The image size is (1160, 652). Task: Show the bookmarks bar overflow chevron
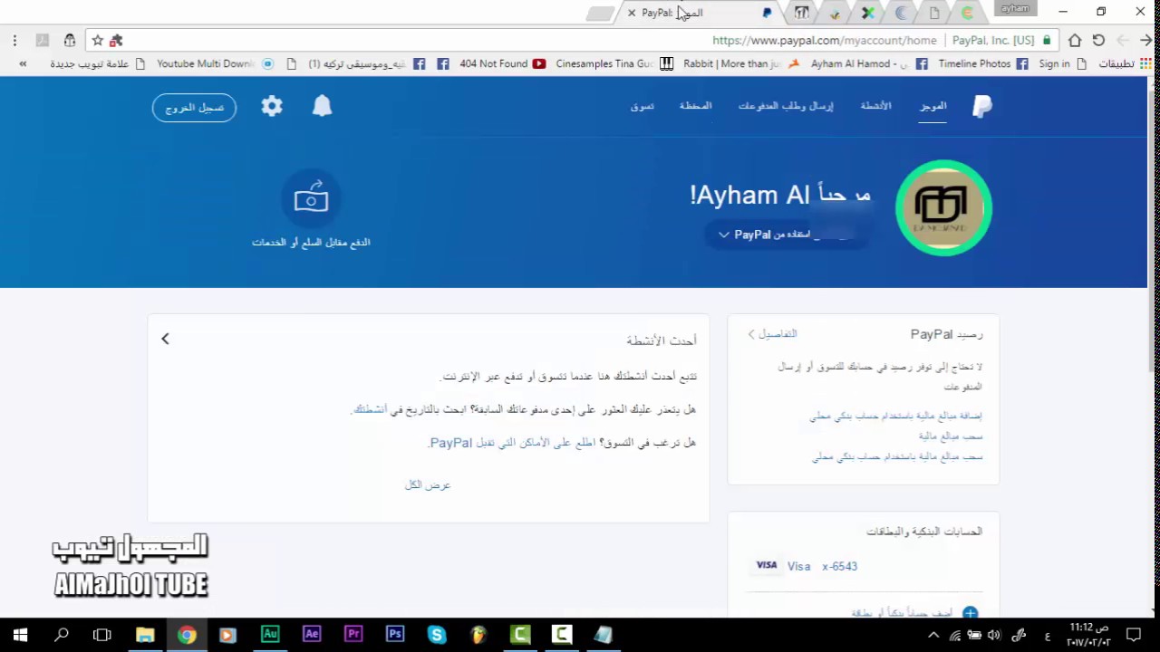point(23,63)
